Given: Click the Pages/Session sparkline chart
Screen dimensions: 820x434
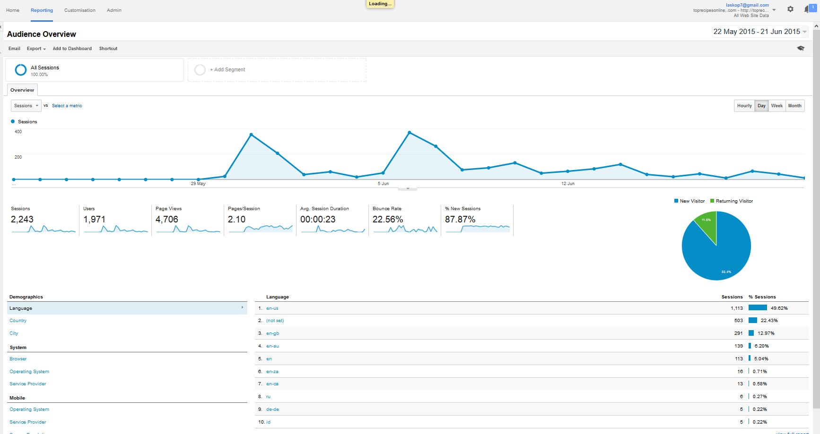Looking at the screenshot, I should coord(261,229).
